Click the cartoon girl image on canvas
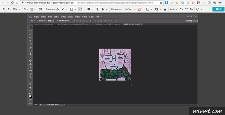The image size is (225, 115). coord(115,65)
